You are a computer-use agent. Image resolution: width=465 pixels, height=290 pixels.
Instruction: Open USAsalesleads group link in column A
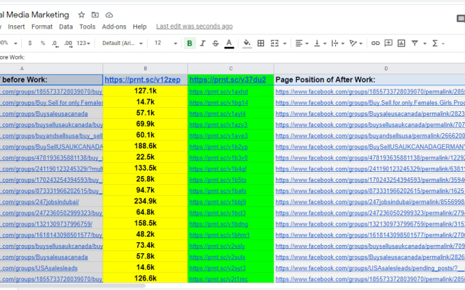pyautogui.click(x=38, y=268)
